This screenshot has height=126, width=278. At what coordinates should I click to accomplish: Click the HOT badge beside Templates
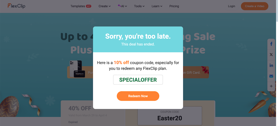89,6
